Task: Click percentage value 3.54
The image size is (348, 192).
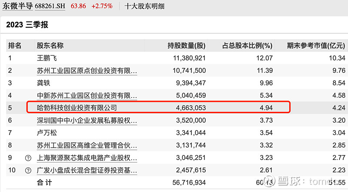Action: click(266, 133)
